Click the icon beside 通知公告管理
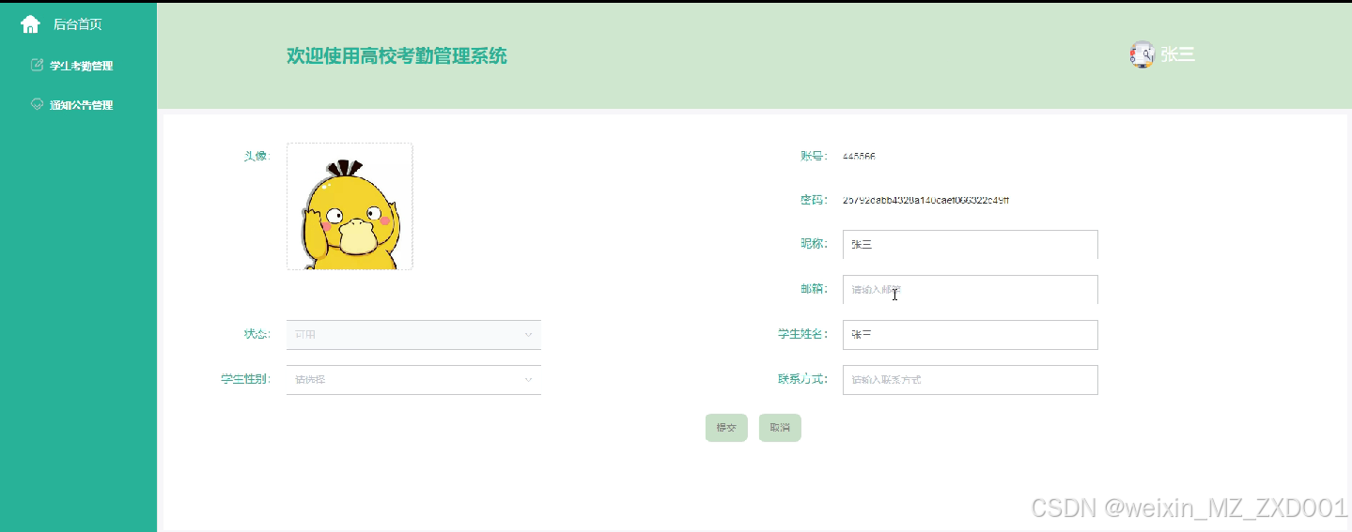This screenshot has height=532, width=1352. [x=38, y=104]
